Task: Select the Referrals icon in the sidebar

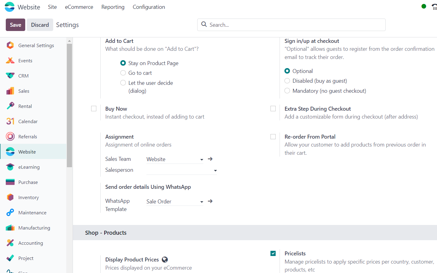Action: 10,136
